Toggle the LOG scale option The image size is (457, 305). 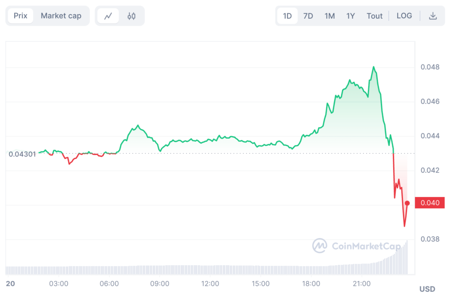point(404,16)
